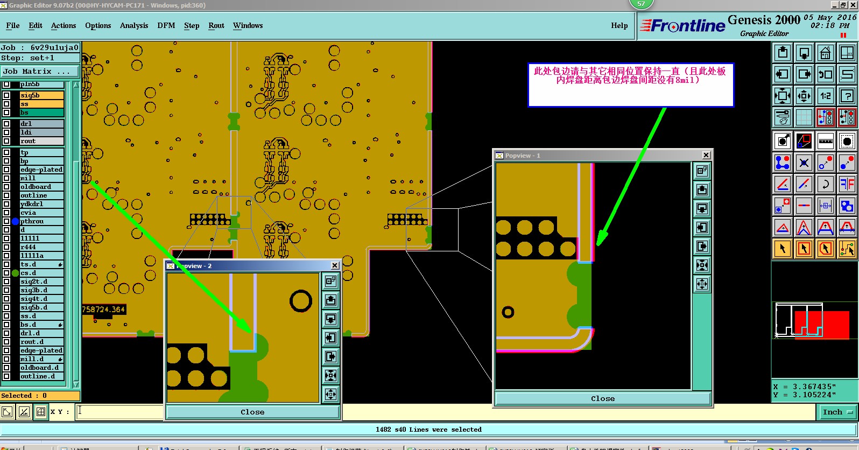Click the zoom-in arrows icon in Popview - 1
The height and width of the screenshot is (450, 859).
pos(702,265)
